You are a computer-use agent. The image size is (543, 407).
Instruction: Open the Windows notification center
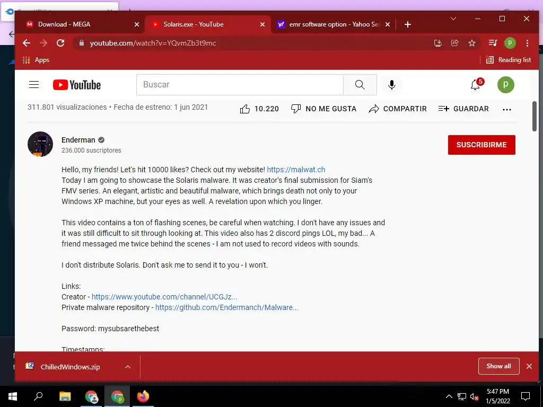(x=526, y=396)
